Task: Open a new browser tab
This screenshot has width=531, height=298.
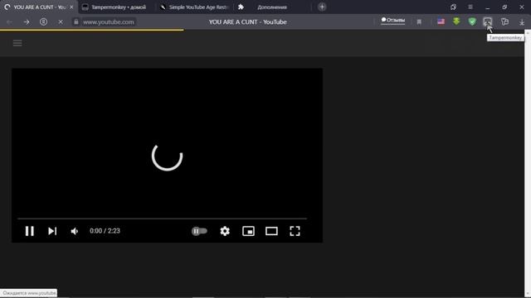Action: coord(322,7)
